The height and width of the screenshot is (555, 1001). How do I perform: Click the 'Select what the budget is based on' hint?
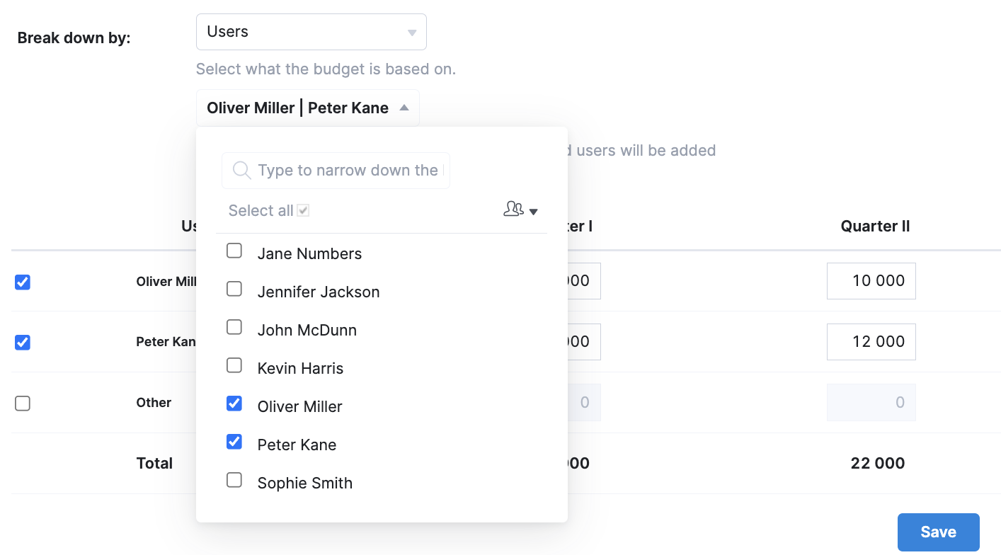click(x=326, y=69)
